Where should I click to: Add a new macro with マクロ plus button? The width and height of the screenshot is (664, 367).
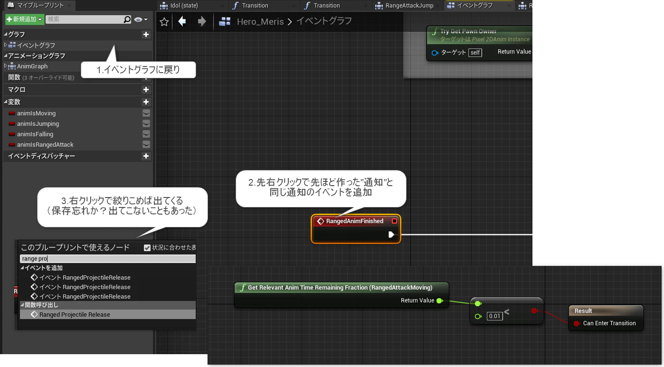tap(146, 90)
